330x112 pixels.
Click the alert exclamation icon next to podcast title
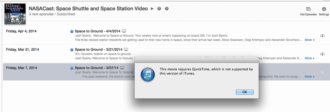click(159, 9)
